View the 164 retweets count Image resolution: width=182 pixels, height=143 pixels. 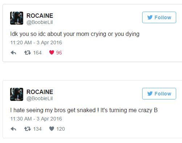click(x=37, y=53)
